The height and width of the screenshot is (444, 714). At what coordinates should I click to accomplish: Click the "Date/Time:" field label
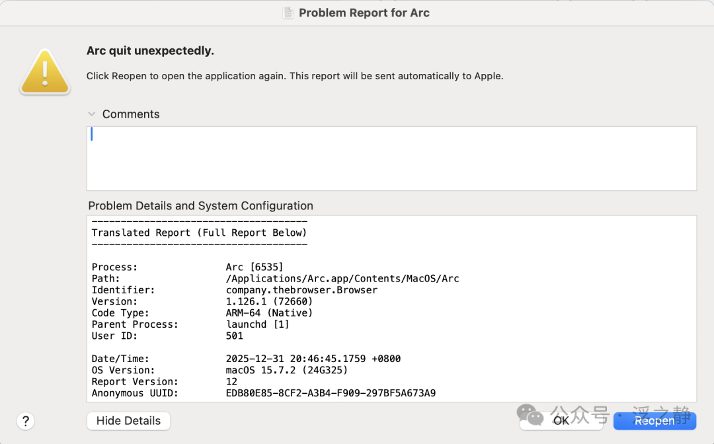120,359
